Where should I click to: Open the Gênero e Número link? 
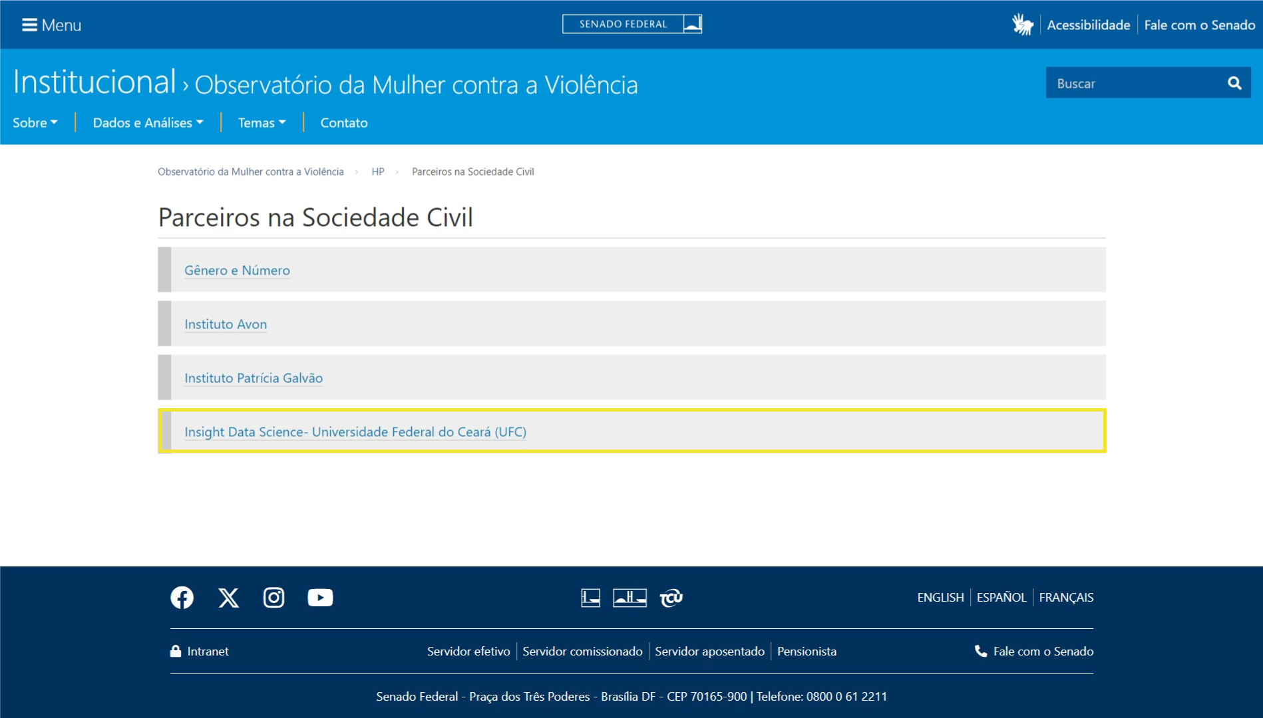tap(237, 270)
